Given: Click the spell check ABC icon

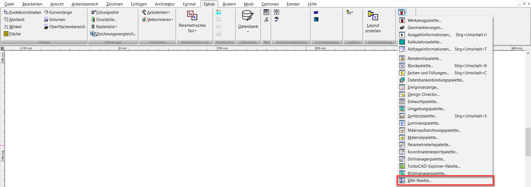Looking at the screenshot, I should coord(277,19).
